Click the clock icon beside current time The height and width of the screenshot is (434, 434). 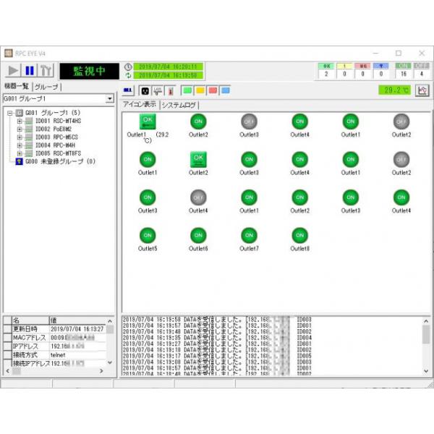127,67
